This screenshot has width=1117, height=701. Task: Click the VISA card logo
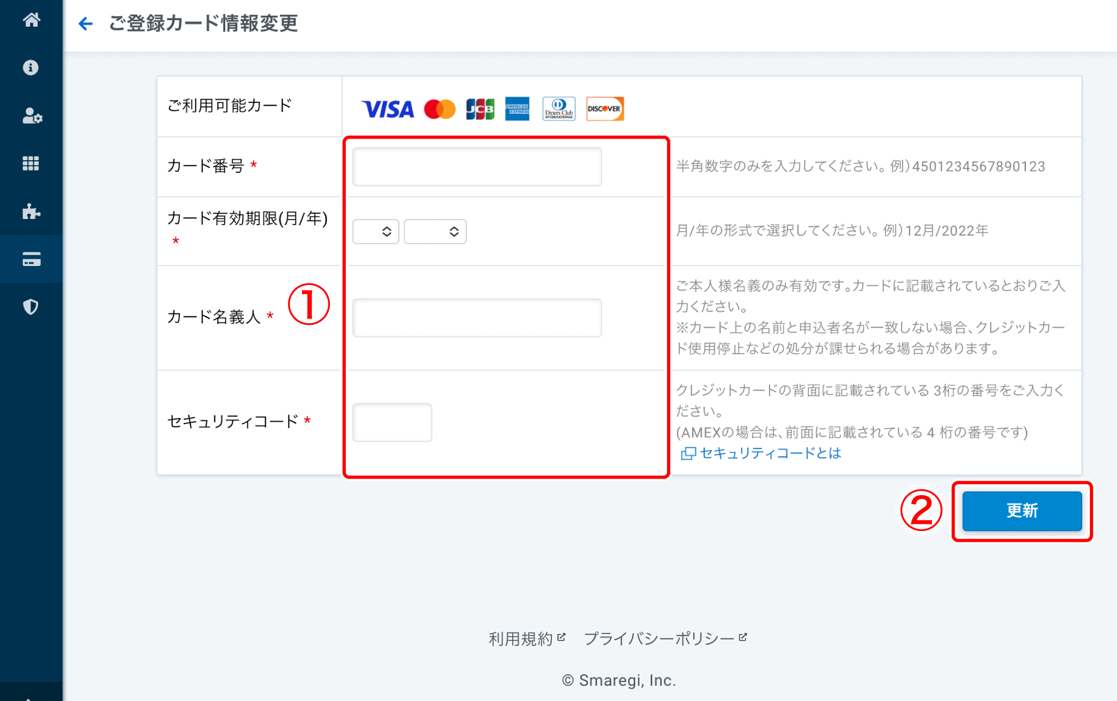[388, 109]
